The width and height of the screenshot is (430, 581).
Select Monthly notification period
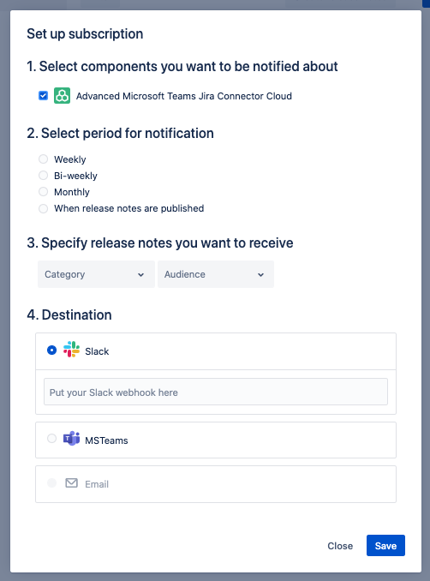coord(44,192)
